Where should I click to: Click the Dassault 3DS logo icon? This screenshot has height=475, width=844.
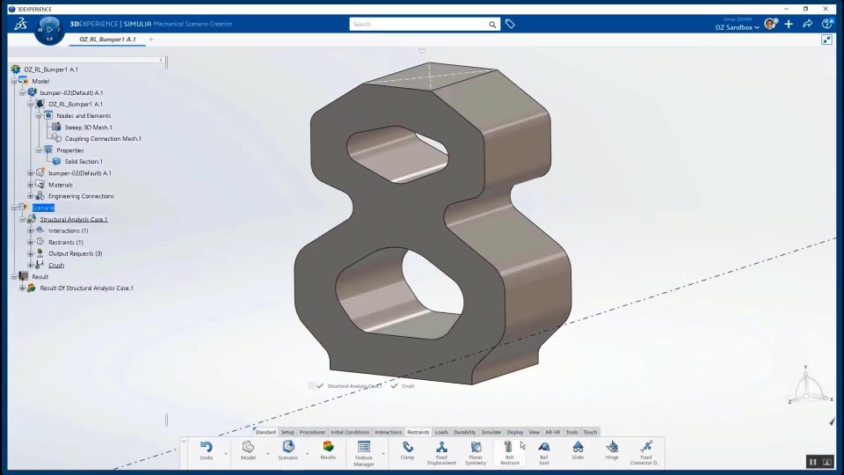coord(20,24)
